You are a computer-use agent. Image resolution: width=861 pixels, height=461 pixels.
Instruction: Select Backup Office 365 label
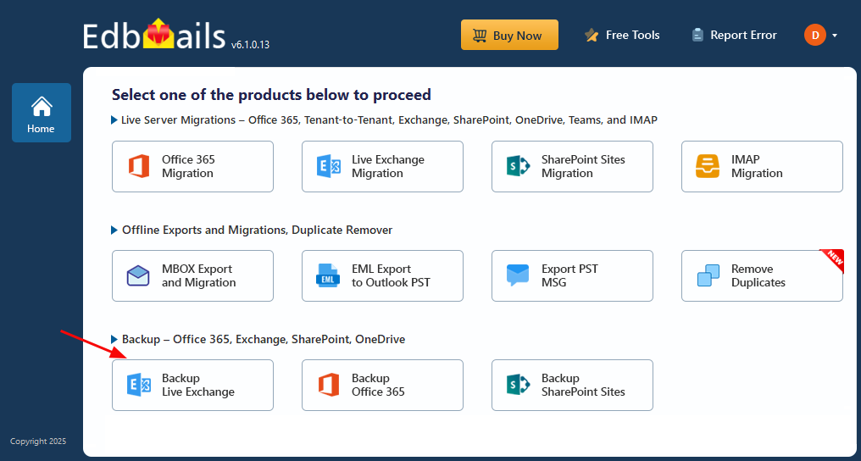coord(378,385)
